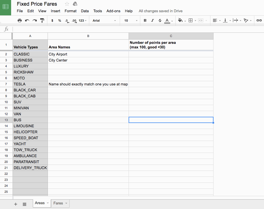Open the font size 10 dropdown
The height and width of the screenshot is (209, 264).
[131, 21]
